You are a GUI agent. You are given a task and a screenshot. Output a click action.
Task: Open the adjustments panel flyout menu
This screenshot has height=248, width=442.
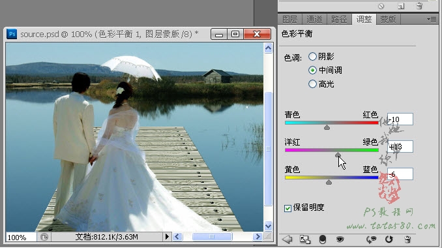pos(432,19)
